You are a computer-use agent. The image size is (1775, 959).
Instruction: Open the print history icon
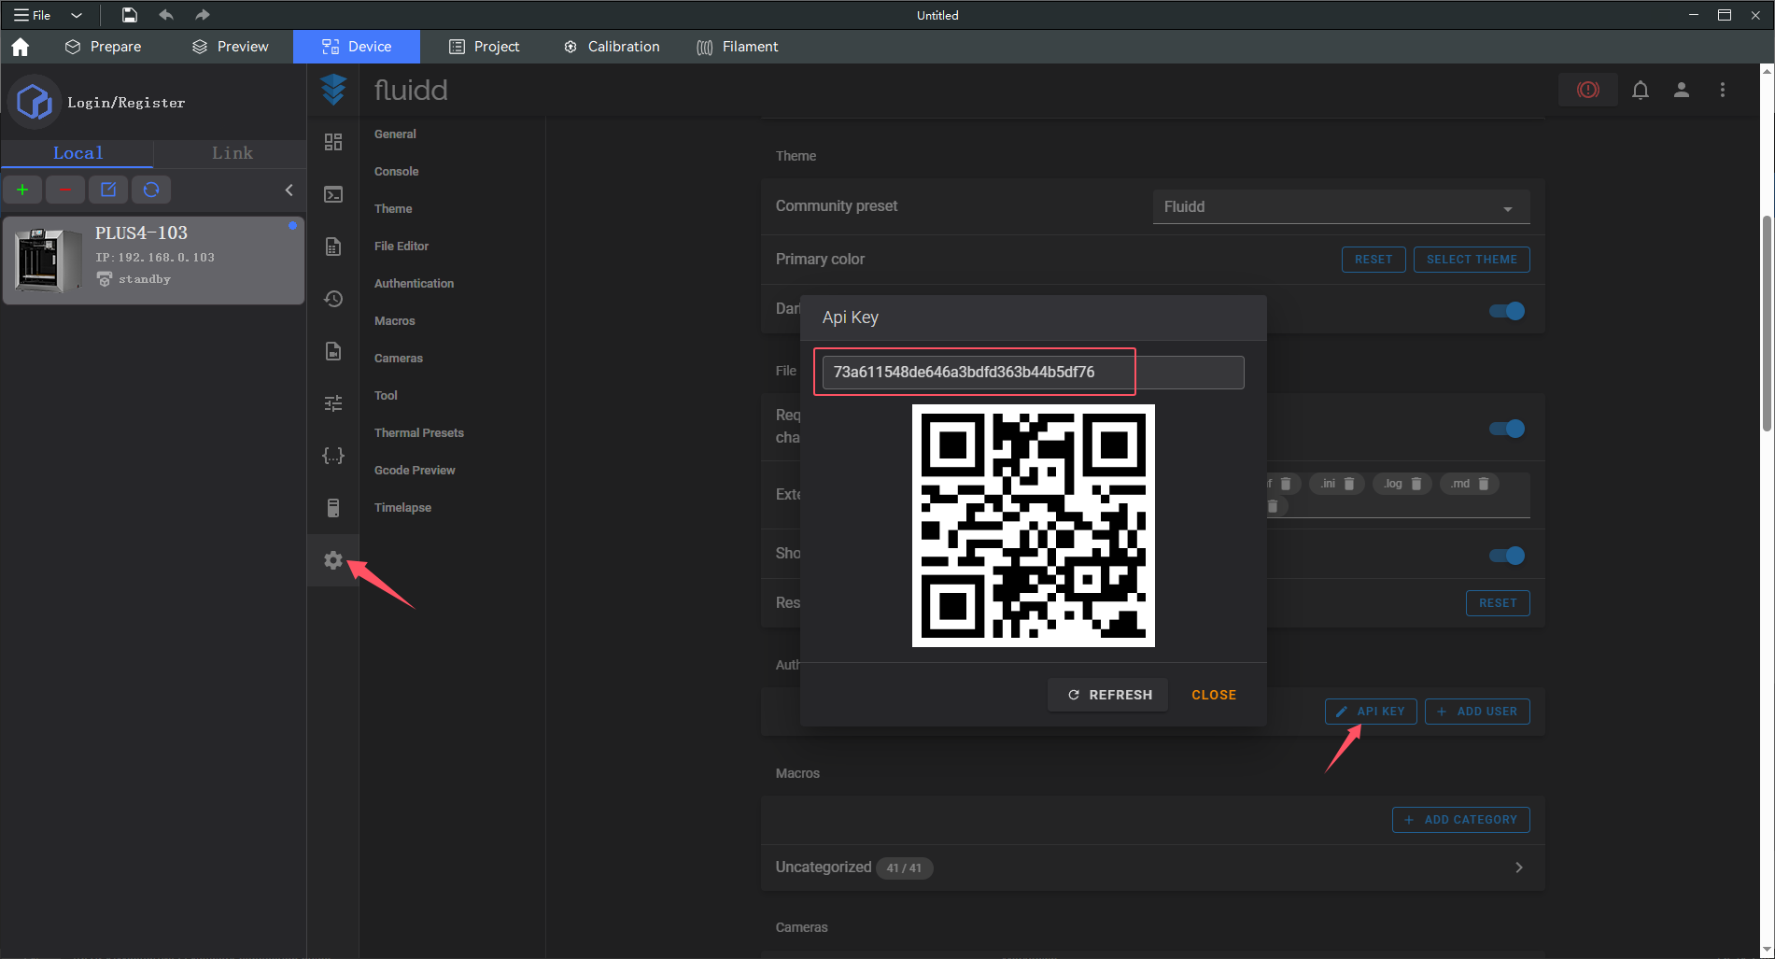pos(333,299)
